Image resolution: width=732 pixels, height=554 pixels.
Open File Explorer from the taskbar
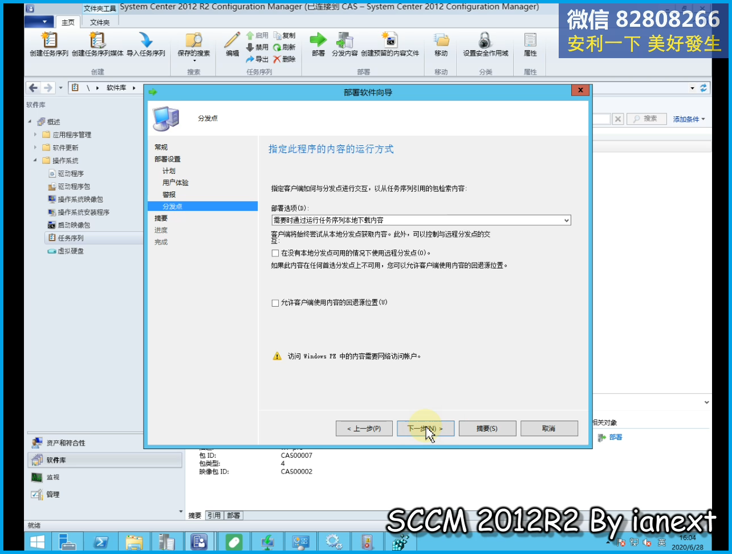pyautogui.click(x=134, y=541)
